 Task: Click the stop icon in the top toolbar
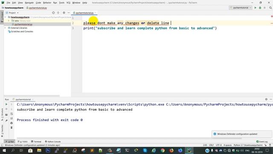coord(264,8)
